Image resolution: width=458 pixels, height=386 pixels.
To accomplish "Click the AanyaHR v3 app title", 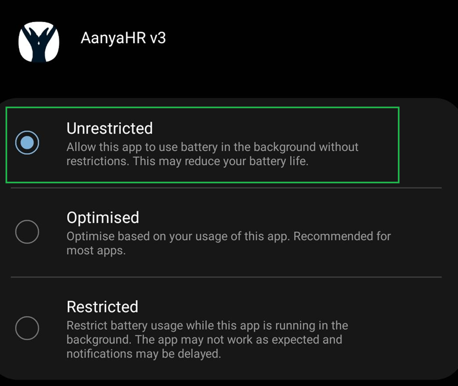I will [123, 38].
